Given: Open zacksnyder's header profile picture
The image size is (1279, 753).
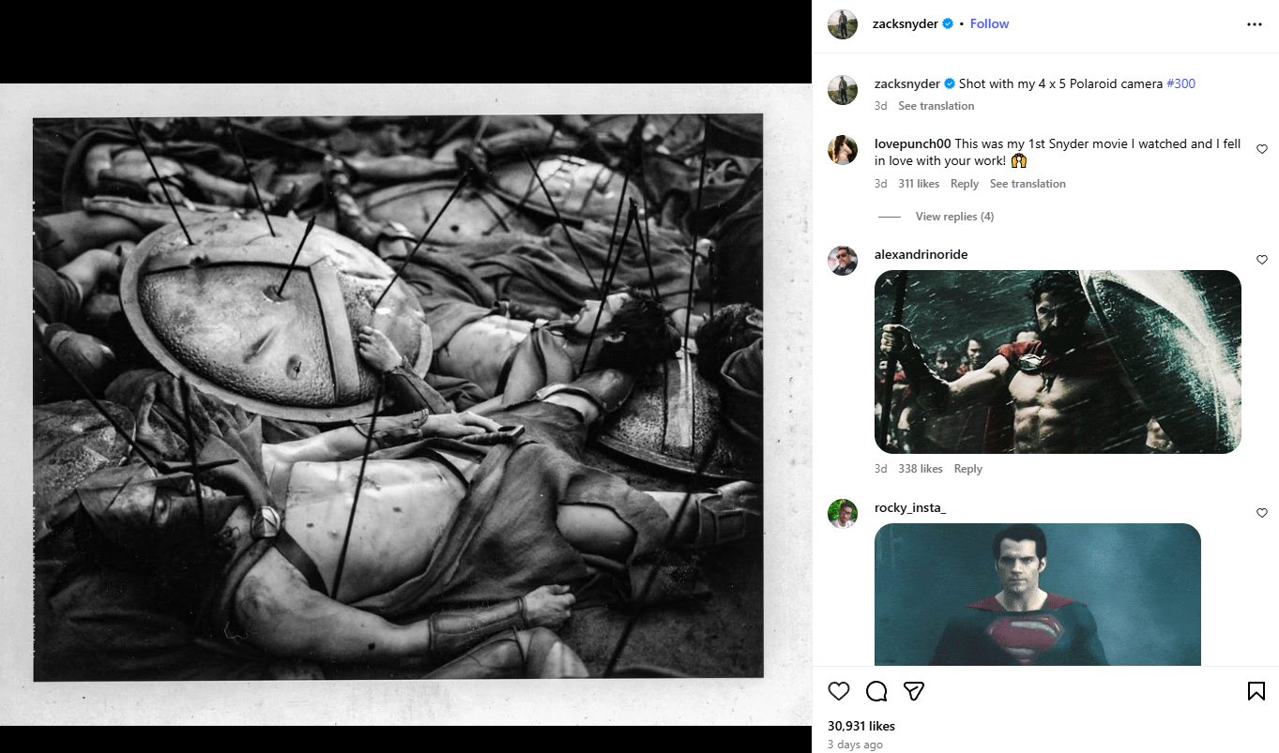Looking at the screenshot, I should click(x=843, y=24).
